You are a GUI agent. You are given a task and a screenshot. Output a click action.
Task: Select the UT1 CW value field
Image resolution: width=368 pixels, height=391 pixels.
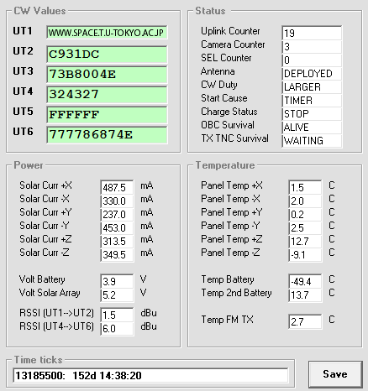(107, 33)
